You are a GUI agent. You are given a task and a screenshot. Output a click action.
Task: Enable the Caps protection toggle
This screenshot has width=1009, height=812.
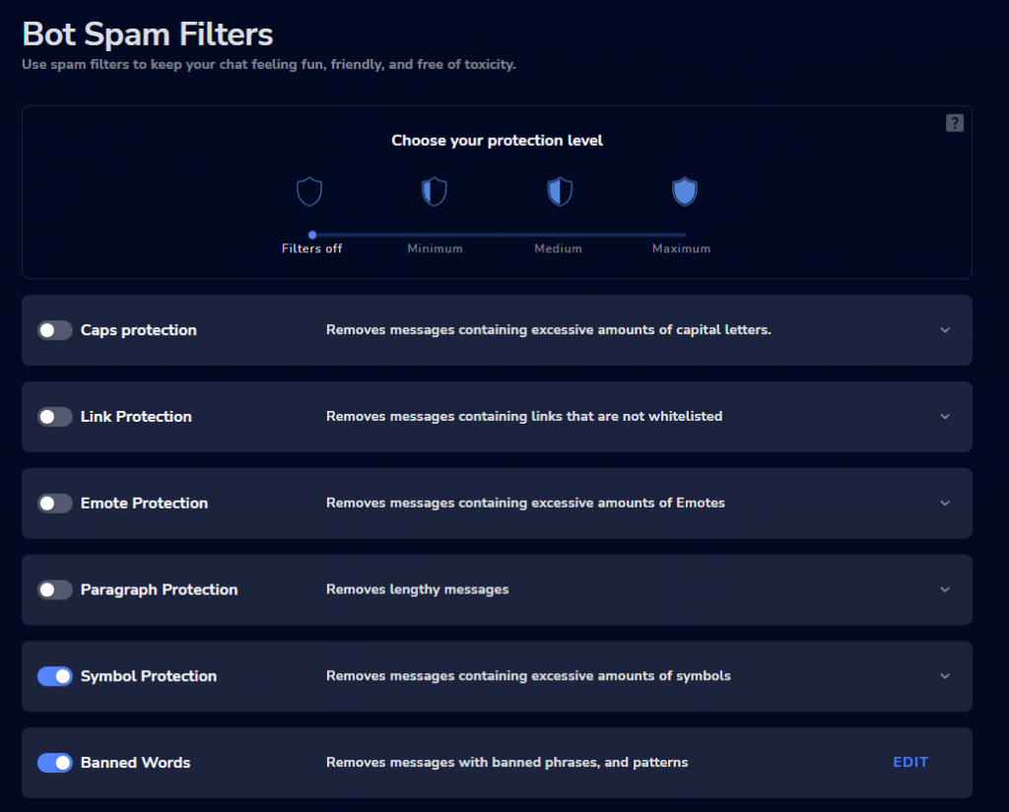point(55,330)
